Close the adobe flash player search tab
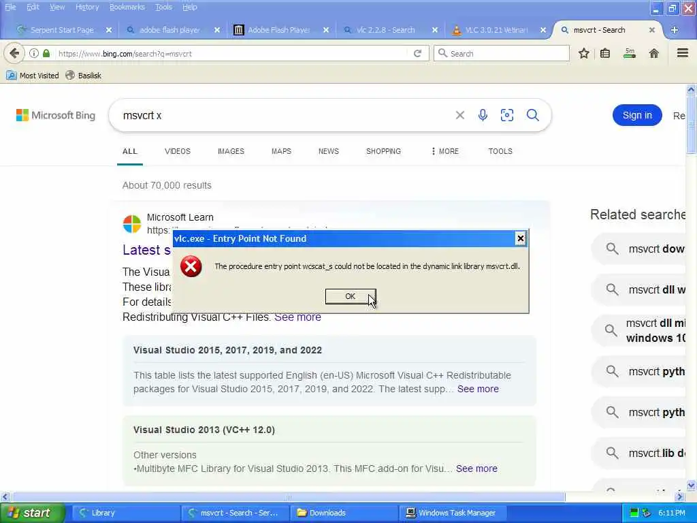Viewport: 697px width, 523px height. click(x=217, y=30)
